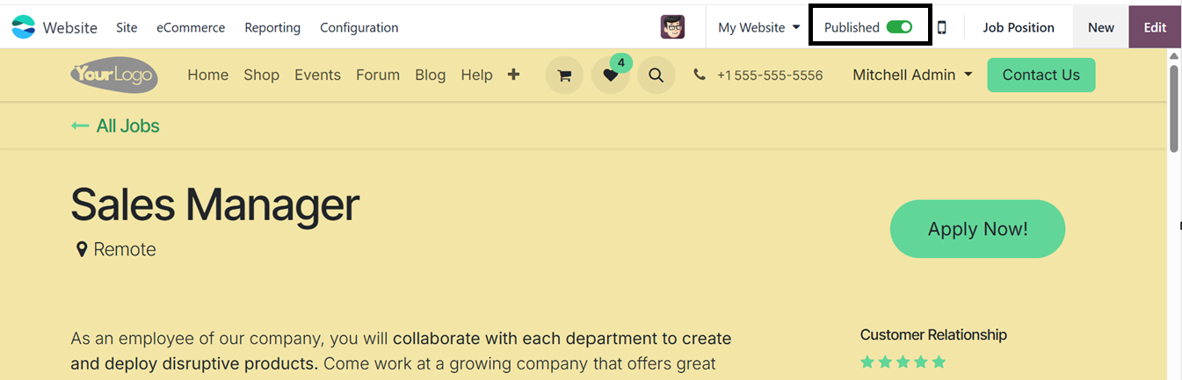
Task: Switch to mobile preview icon
Action: tap(941, 27)
